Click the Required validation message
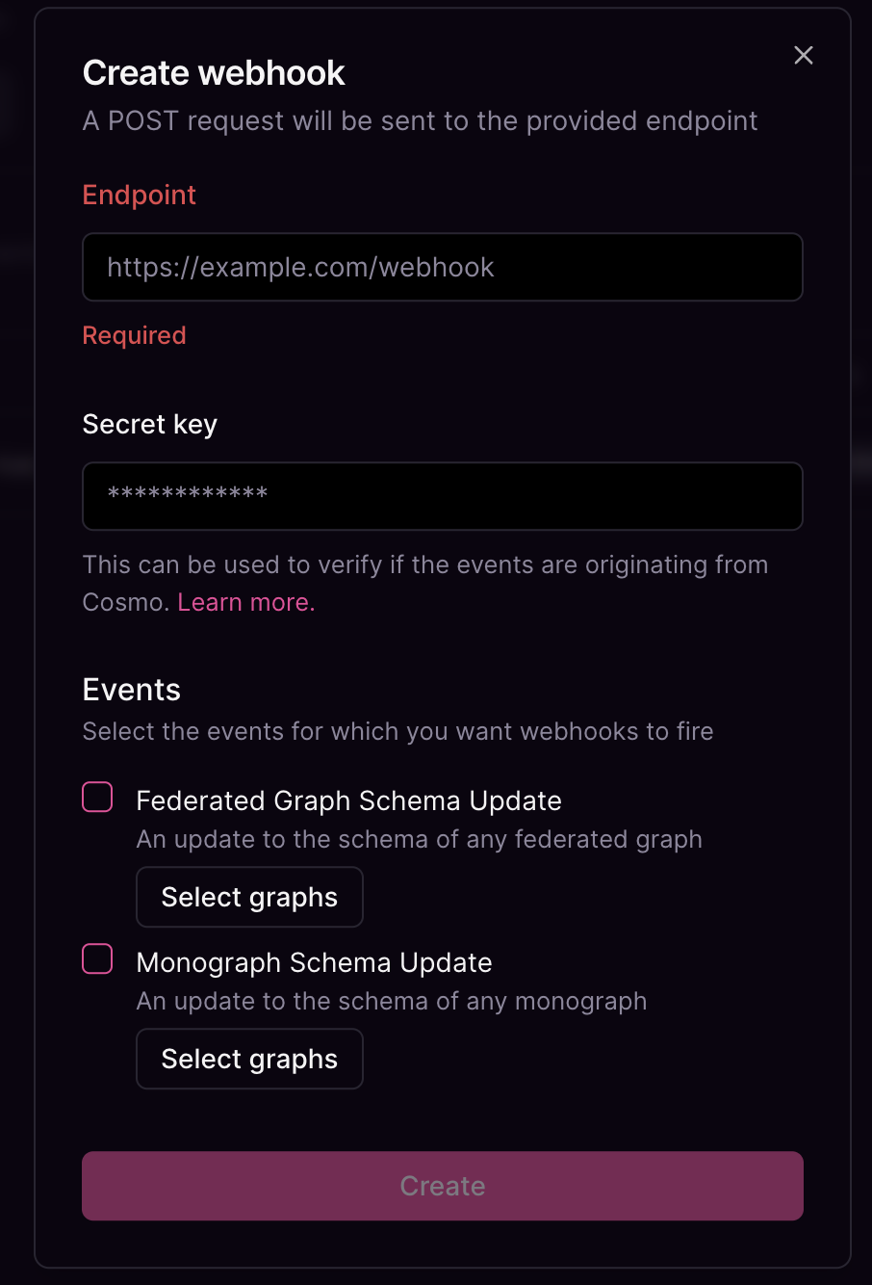The height and width of the screenshot is (1285, 872). point(134,335)
